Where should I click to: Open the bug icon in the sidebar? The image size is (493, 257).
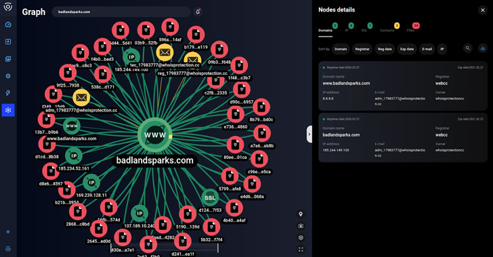[8, 76]
